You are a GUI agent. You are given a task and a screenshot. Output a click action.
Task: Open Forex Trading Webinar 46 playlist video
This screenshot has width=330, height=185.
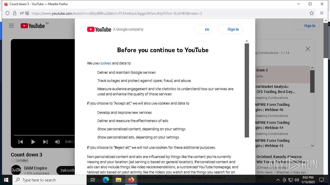283,110
